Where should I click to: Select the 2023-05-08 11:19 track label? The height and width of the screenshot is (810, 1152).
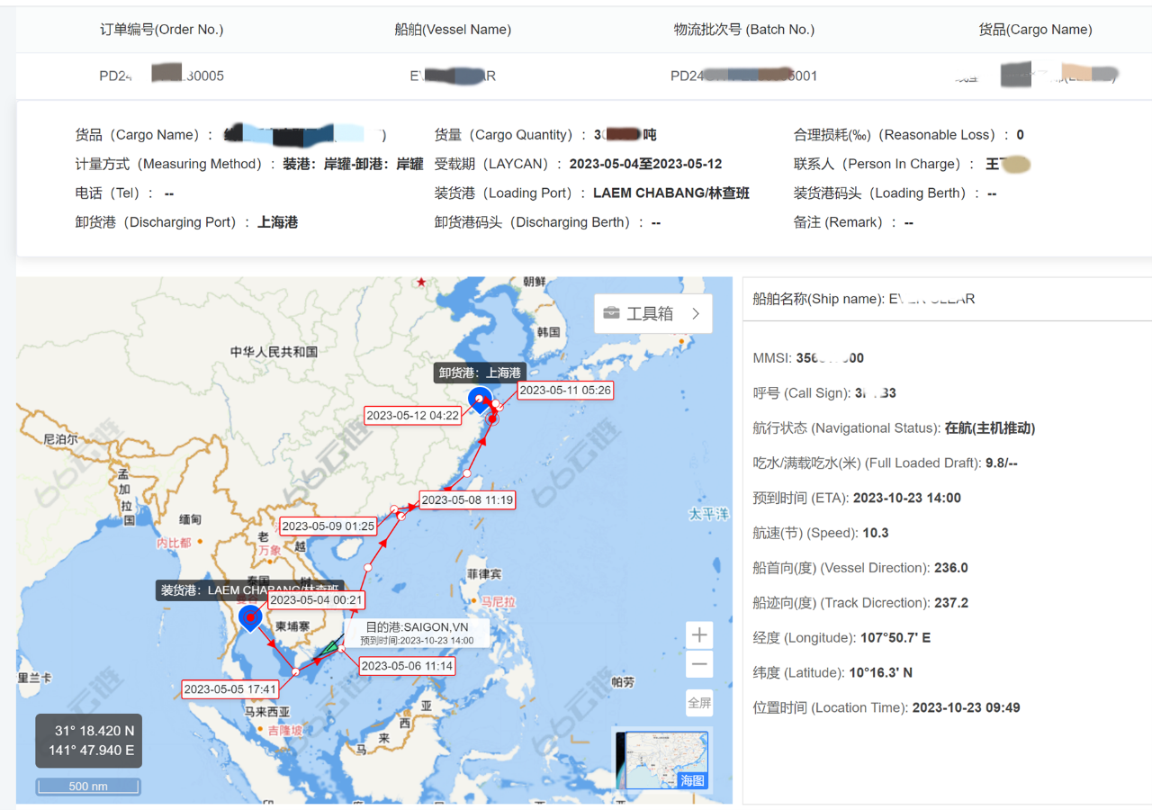point(467,499)
